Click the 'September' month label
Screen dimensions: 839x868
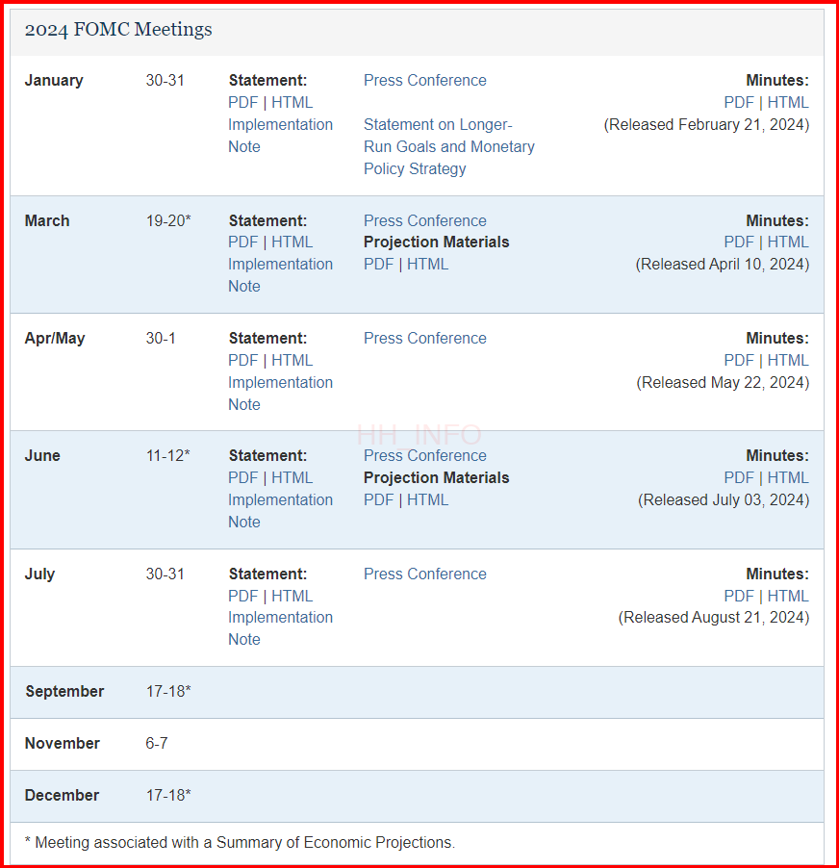pos(64,691)
